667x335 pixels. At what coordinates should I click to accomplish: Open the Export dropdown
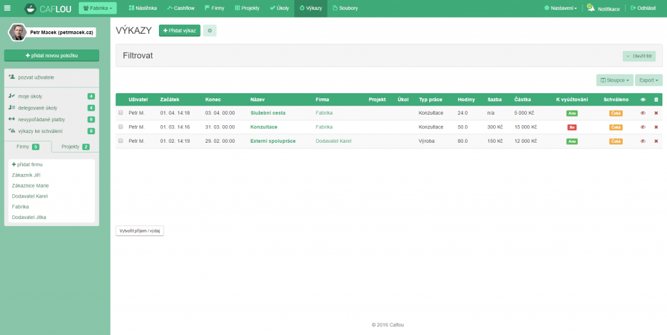648,80
